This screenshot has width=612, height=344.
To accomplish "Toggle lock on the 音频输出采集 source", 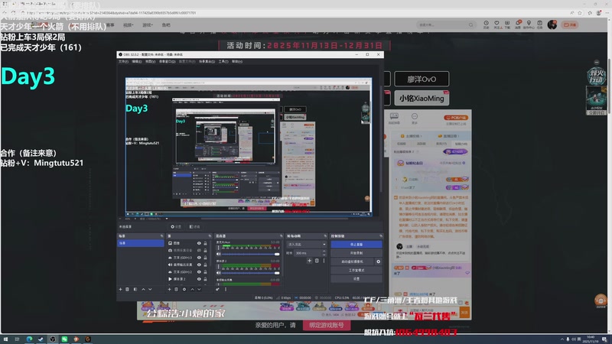I will 205,264.
